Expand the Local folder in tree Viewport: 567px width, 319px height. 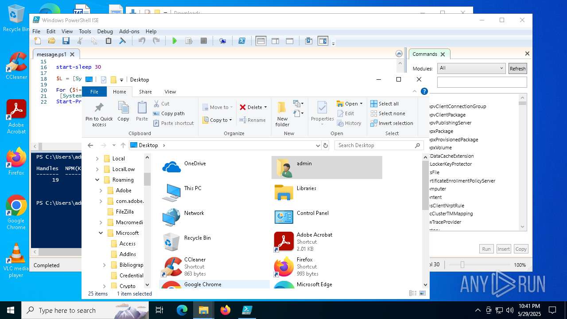click(x=97, y=159)
